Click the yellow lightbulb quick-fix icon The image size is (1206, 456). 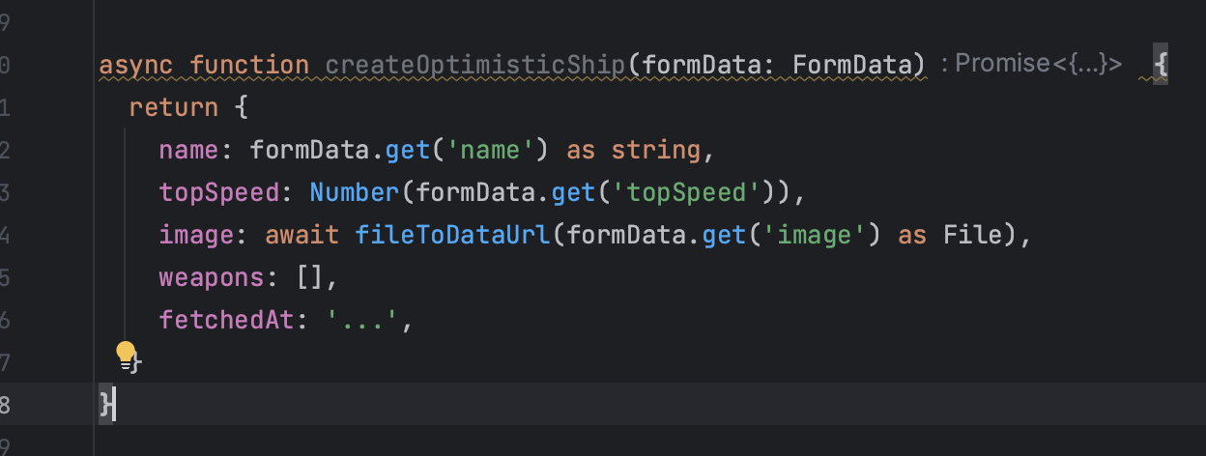coord(126,356)
